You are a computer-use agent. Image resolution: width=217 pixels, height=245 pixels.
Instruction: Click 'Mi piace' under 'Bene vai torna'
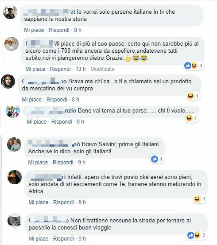coord(37,121)
